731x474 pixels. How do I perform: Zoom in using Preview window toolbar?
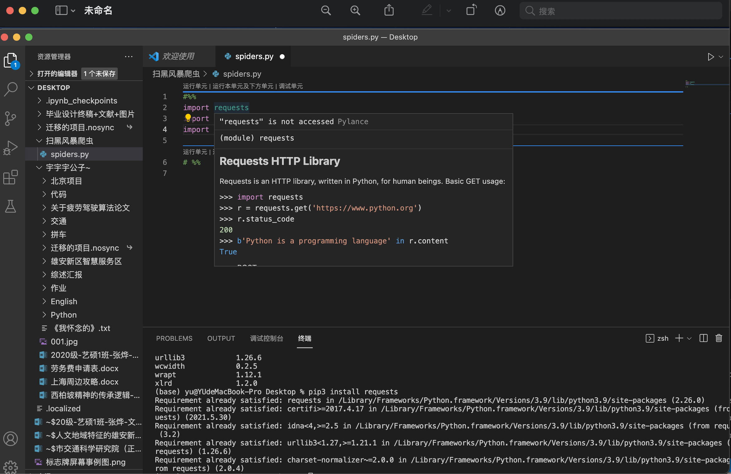pyautogui.click(x=355, y=11)
